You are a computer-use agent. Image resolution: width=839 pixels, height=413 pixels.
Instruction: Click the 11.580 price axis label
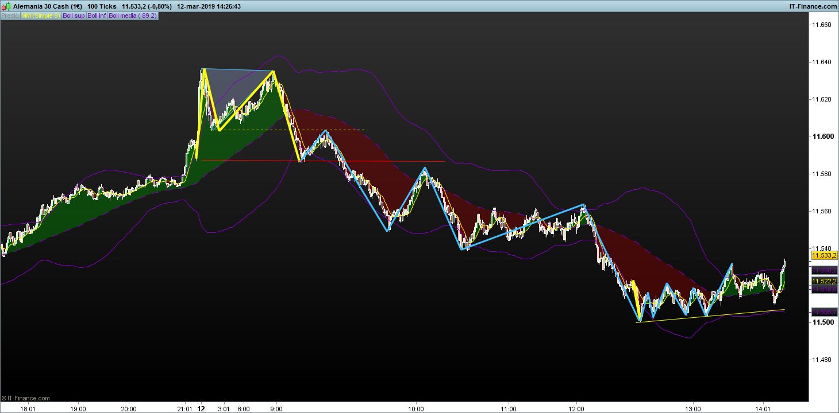(821, 174)
